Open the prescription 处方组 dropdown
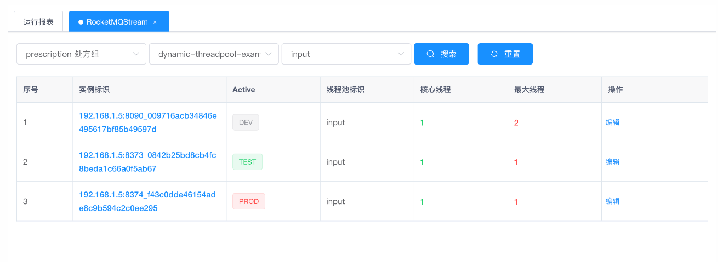This screenshot has height=262, width=718. point(81,54)
